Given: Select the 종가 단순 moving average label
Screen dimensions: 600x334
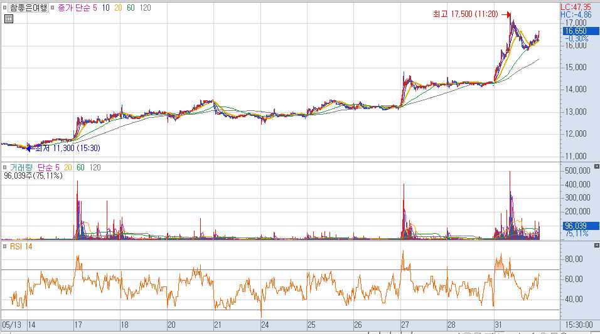Looking at the screenshot, I should 74,8.
